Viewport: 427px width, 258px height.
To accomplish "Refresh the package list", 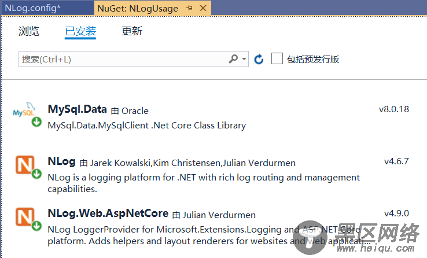I will 259,59.
